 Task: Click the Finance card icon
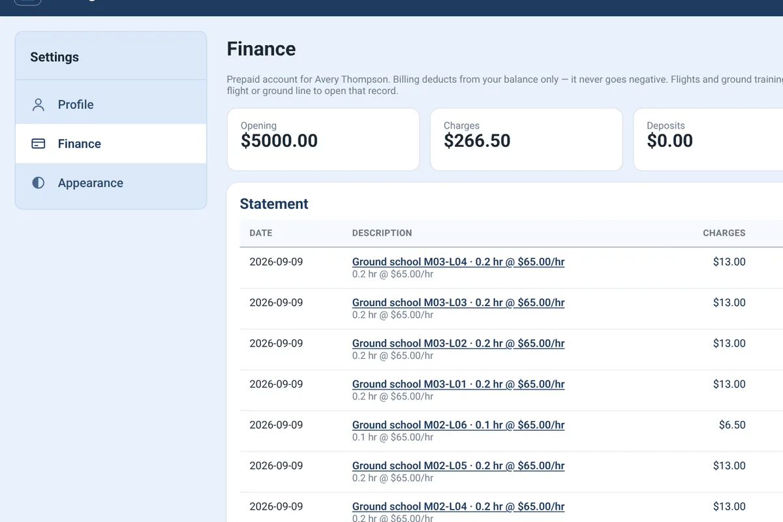click(38, 144)
